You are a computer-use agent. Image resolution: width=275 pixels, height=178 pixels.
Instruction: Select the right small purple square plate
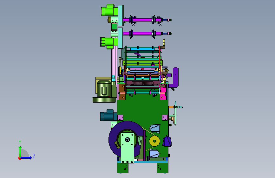pyautogui.click(x=165, y=118)
